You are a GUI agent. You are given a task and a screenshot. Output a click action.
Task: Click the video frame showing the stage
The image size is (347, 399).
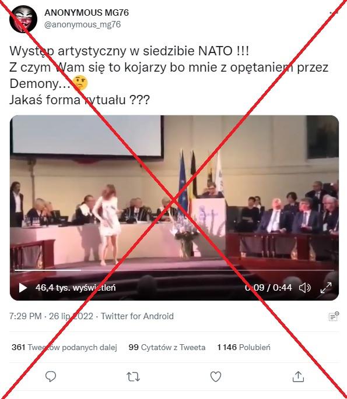click(x=174, y=193)
